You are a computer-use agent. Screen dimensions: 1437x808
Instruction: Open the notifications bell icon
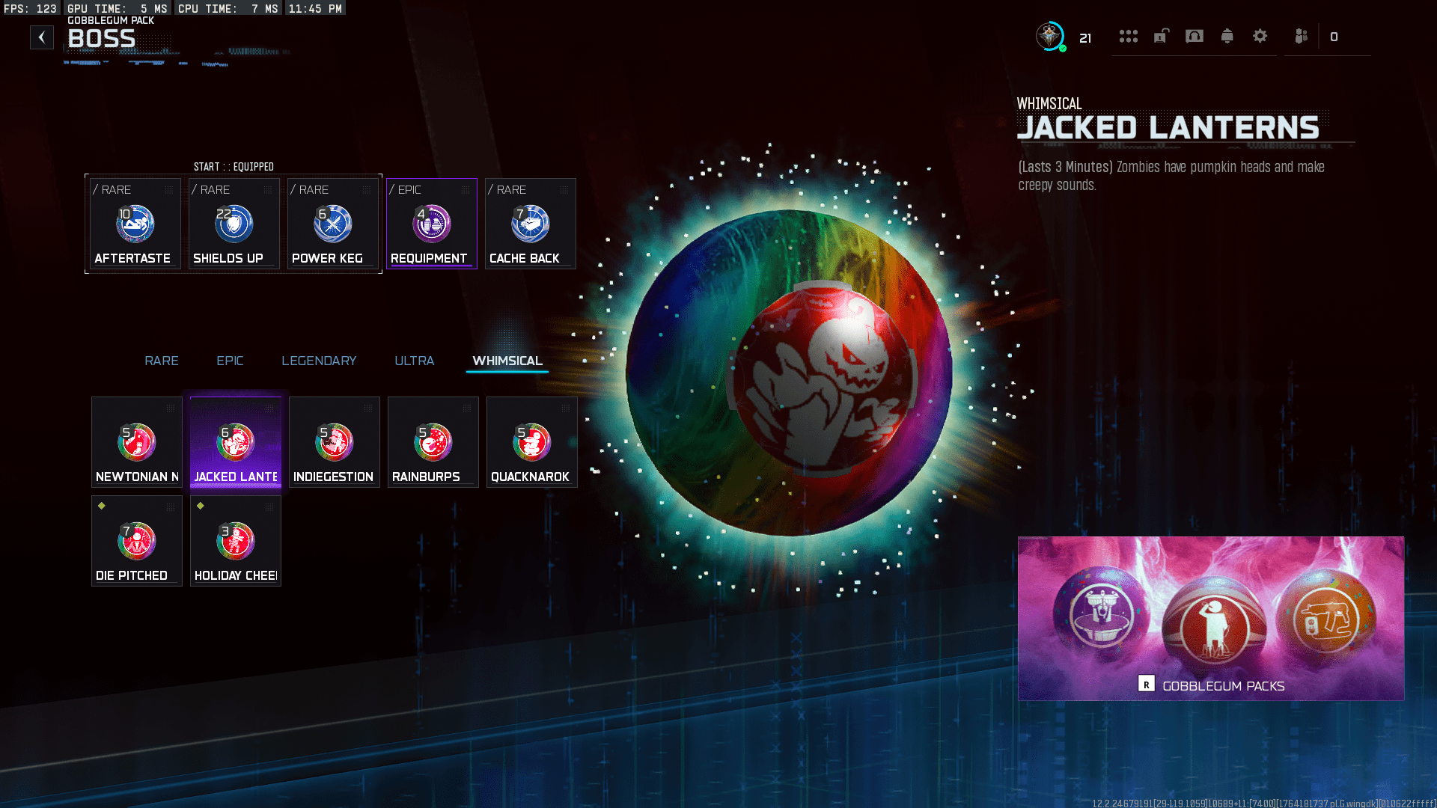tap(1227, 36)
